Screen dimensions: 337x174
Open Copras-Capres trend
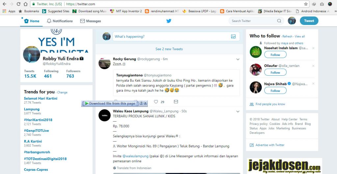point(36,169)
